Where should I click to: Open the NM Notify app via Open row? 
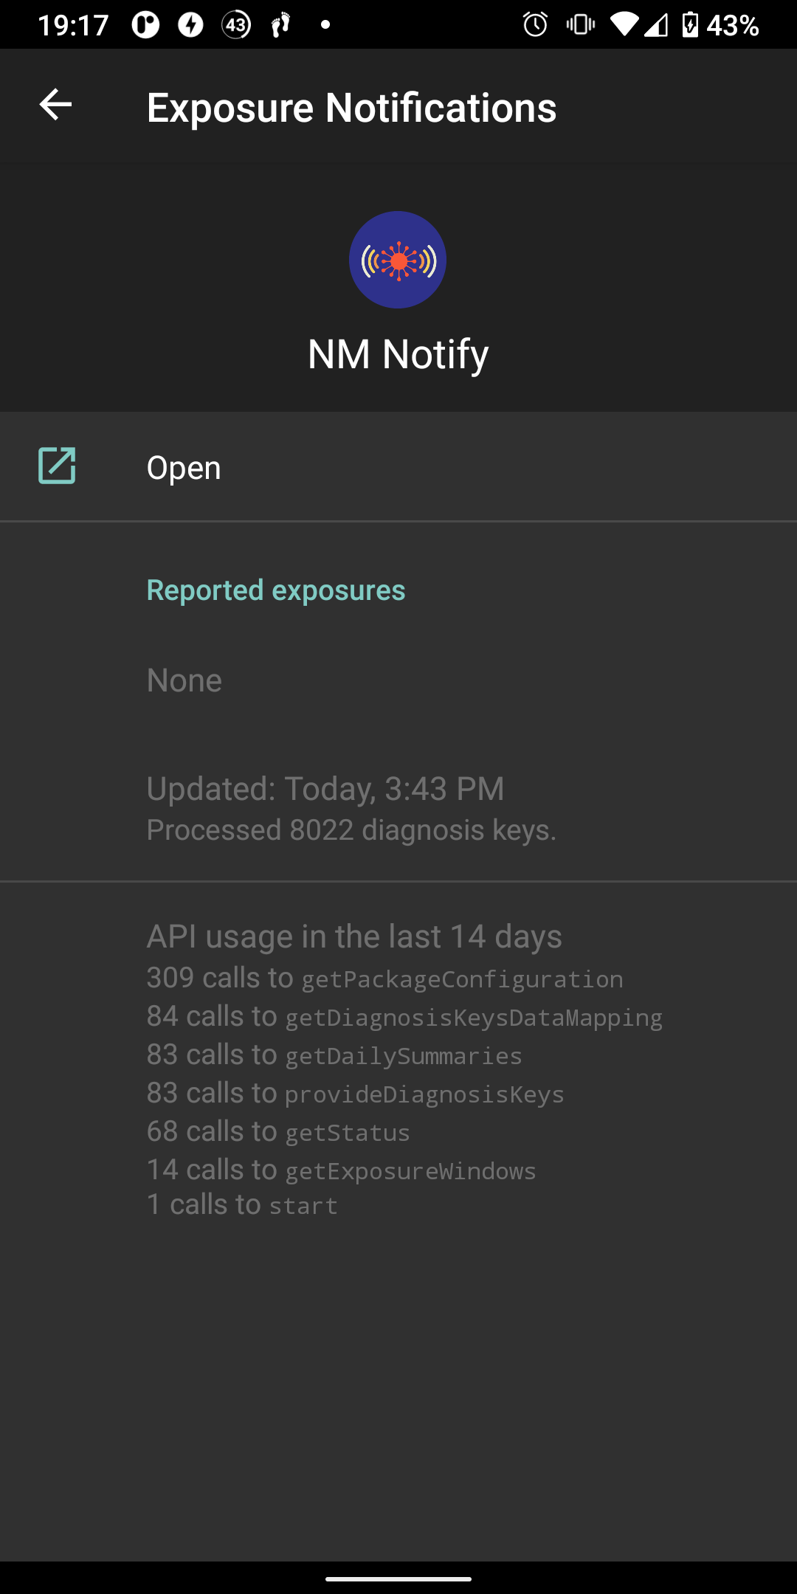click(183, 466)
